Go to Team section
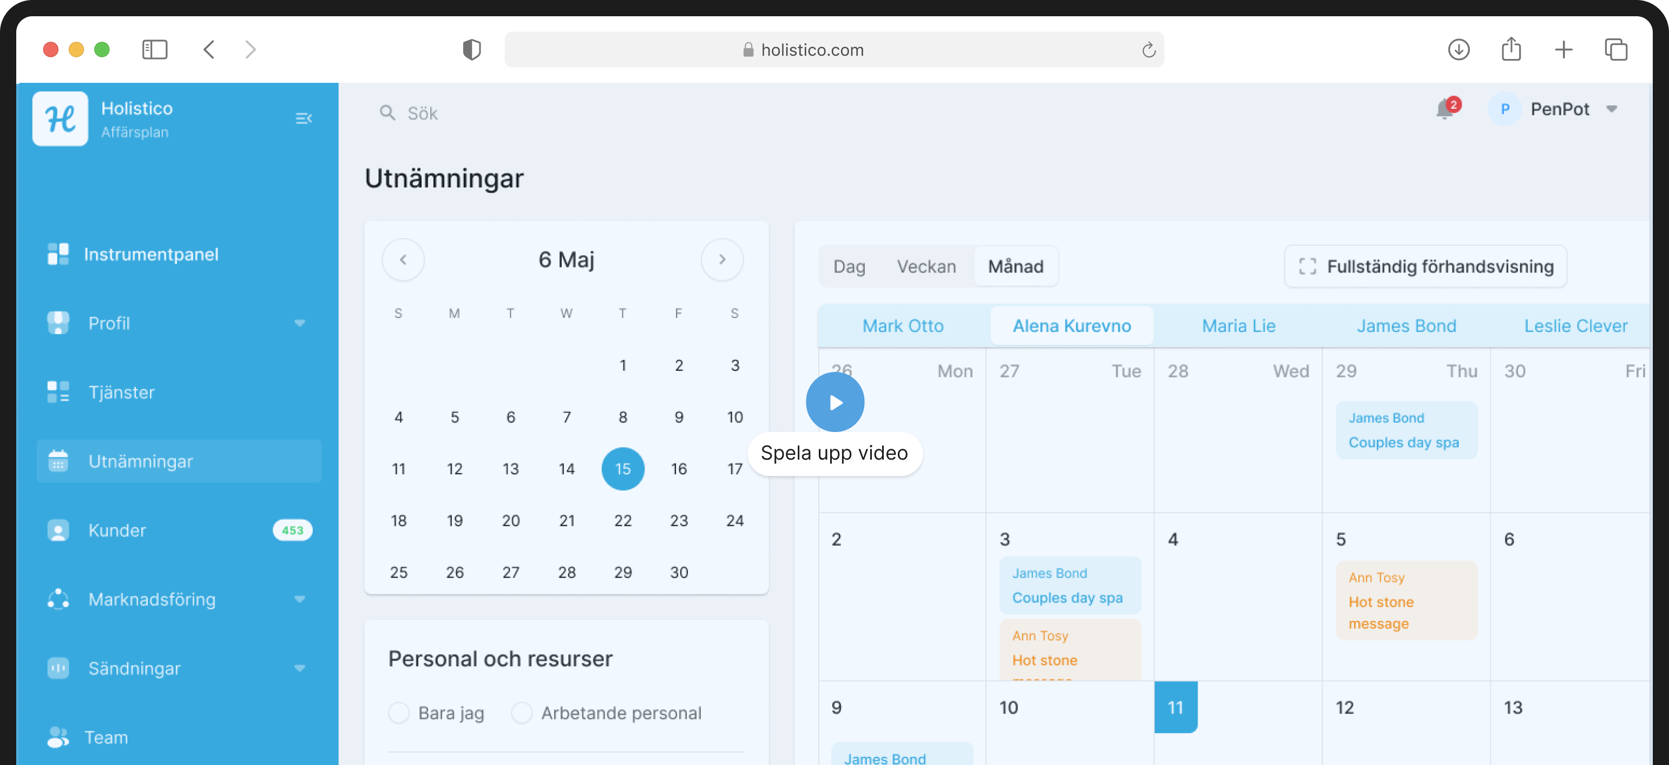Image resolution: width=1669 pixels, height=765 pixels. point(106,737)
